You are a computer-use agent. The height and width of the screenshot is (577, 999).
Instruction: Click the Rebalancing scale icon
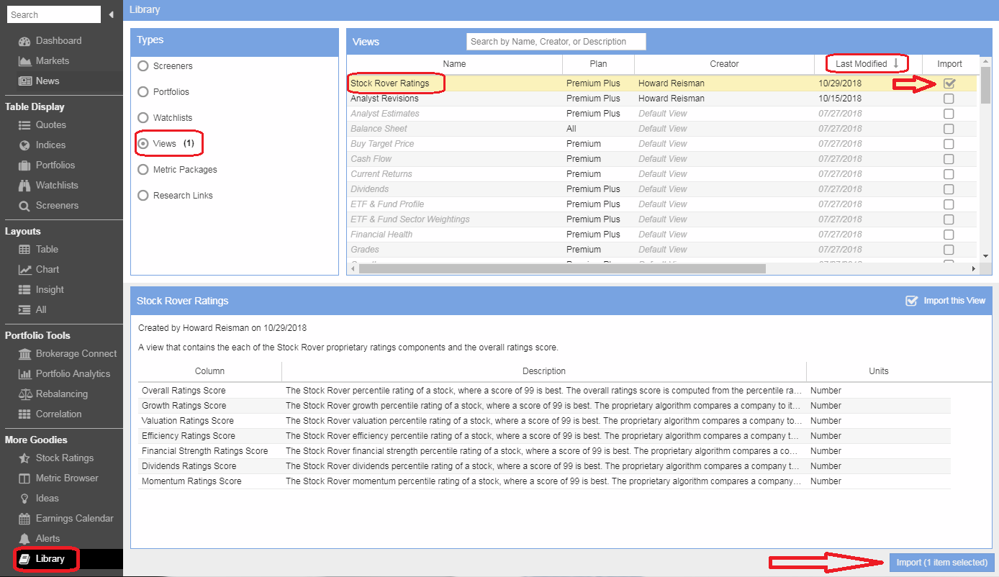click(x=24, y=394)
